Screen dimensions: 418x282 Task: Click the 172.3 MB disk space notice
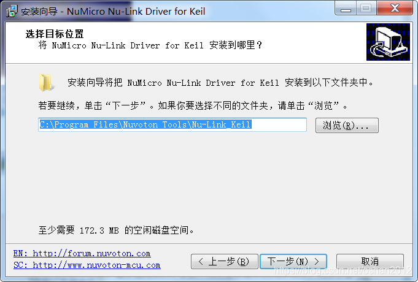coord(117,230)
